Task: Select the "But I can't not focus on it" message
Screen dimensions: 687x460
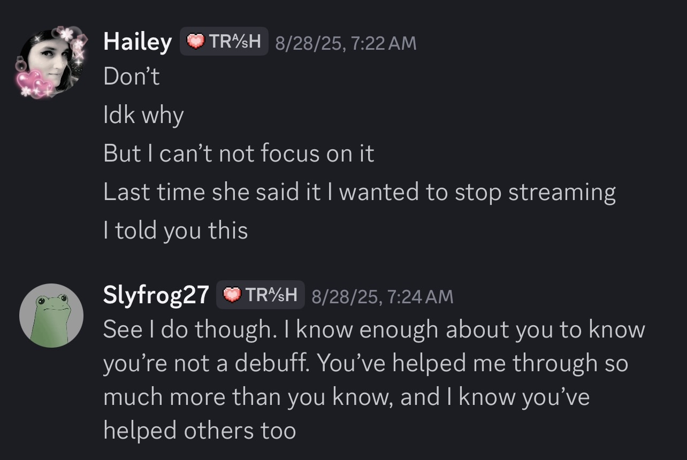Action: [239, 154]
